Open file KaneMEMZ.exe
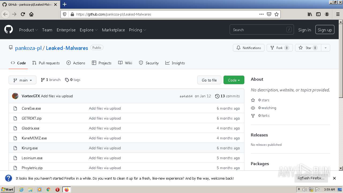The height and width of the screenshot is (193, 343). 34,138
